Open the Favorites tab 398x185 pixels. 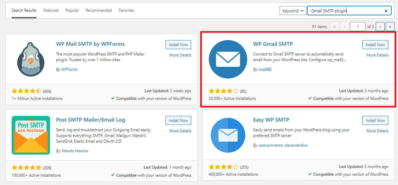pyautogui.click(x=126, y=10)
